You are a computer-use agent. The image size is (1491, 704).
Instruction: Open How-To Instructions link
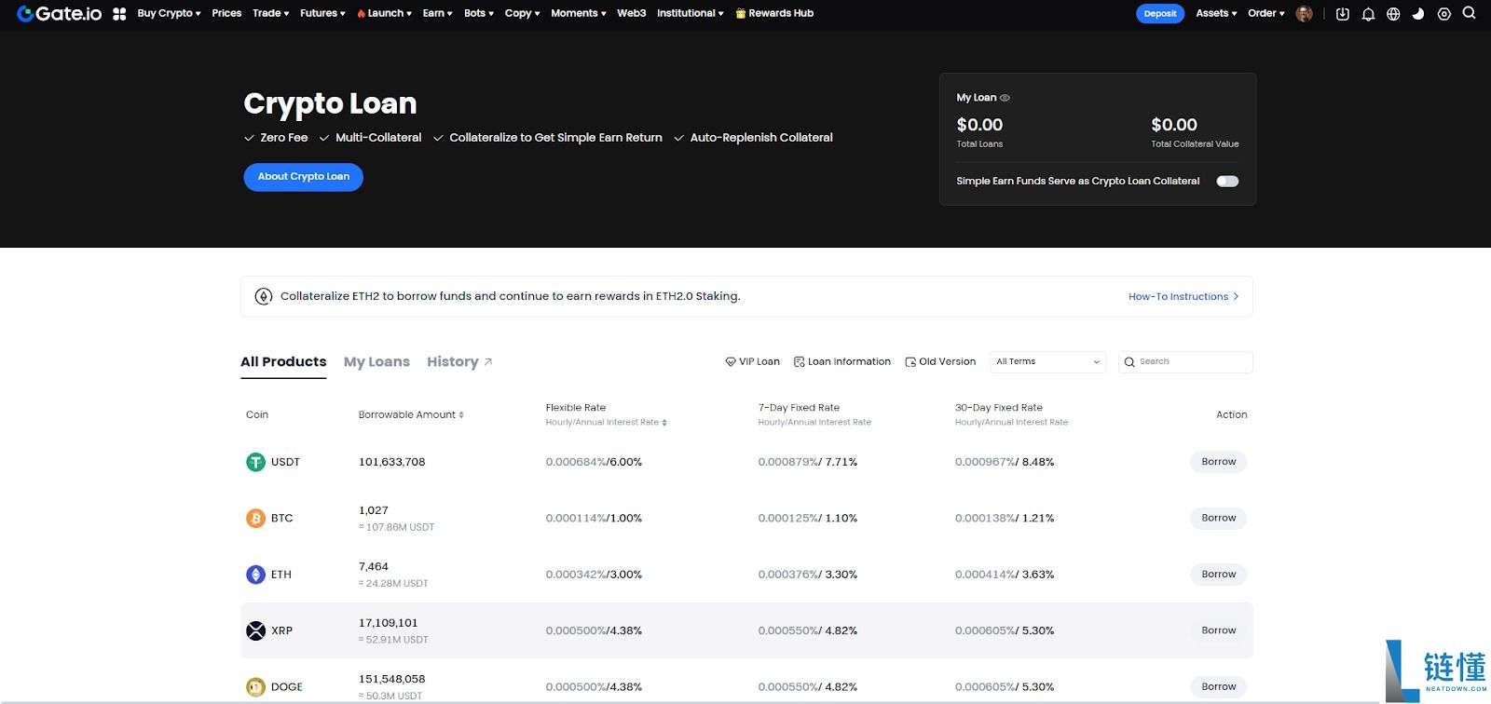point(1183,297)
